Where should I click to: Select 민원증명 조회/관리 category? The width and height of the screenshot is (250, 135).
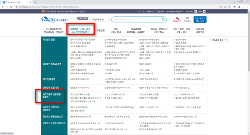tap(51, 88)
